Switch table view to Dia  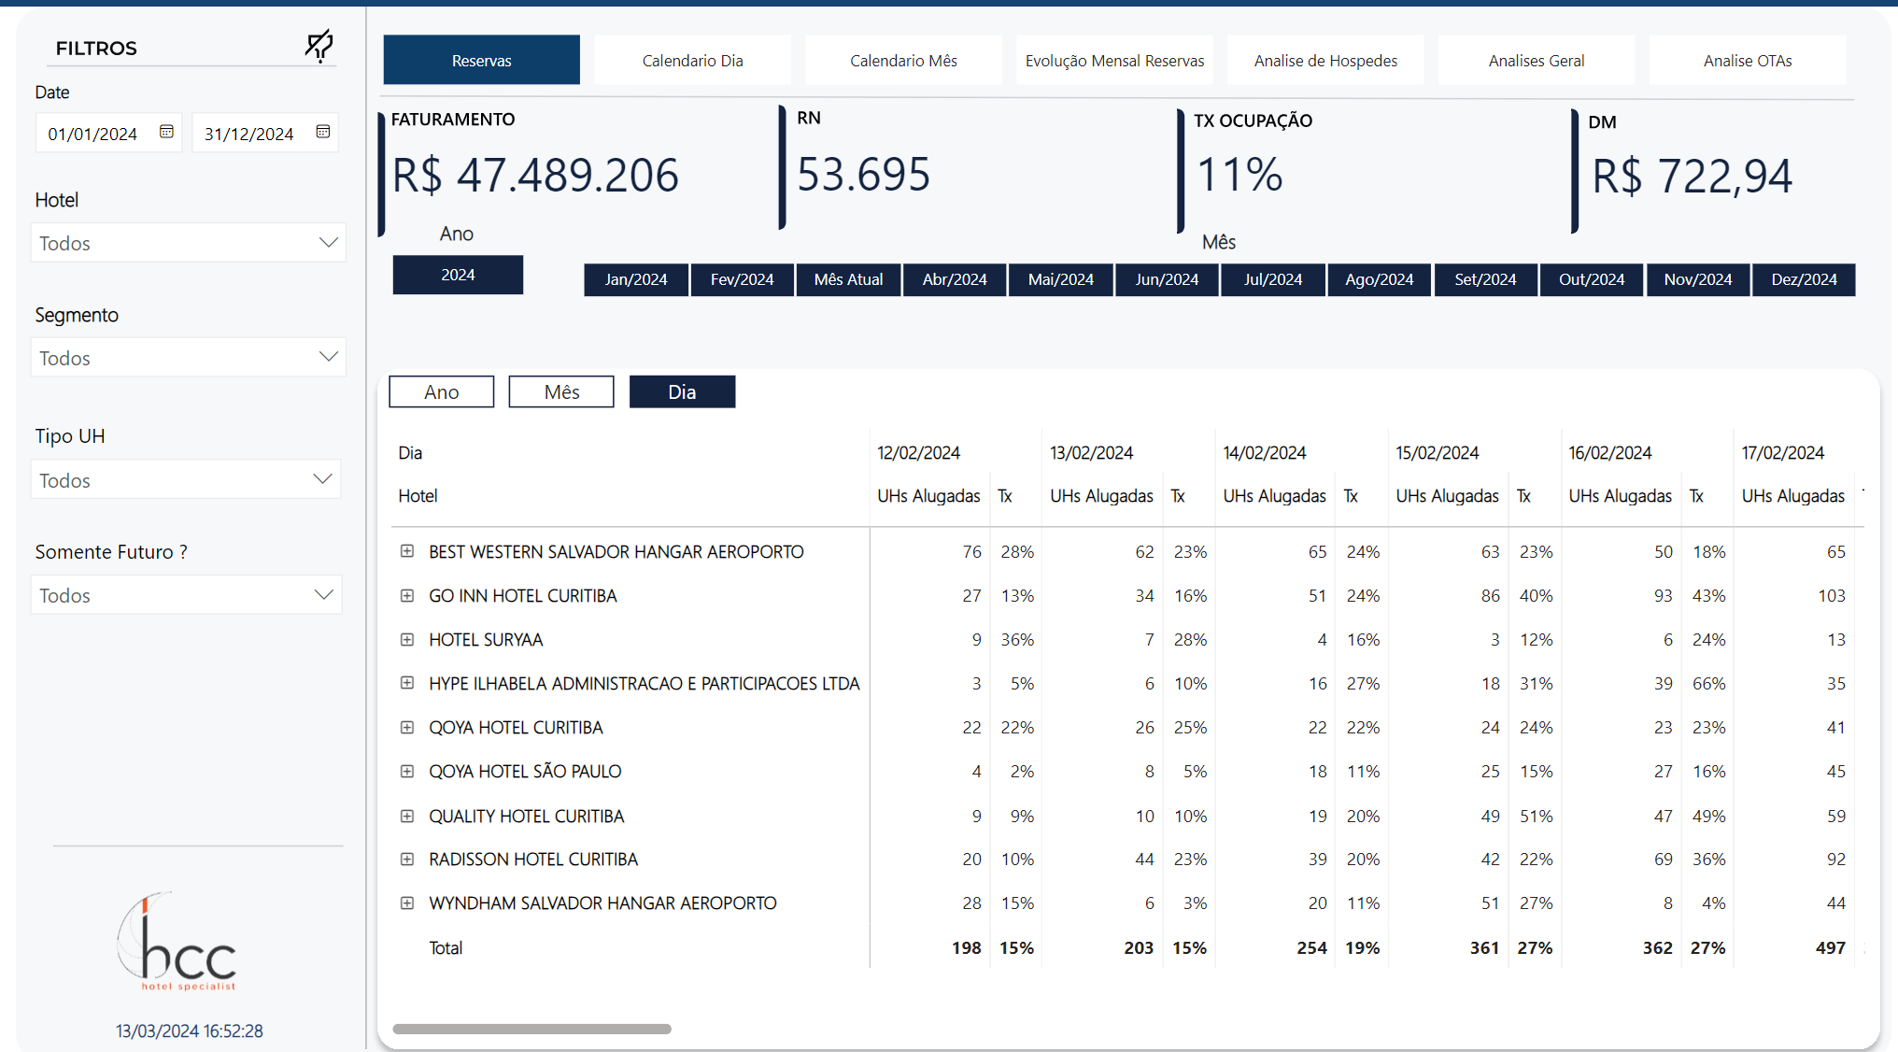[x=682, y=391]
